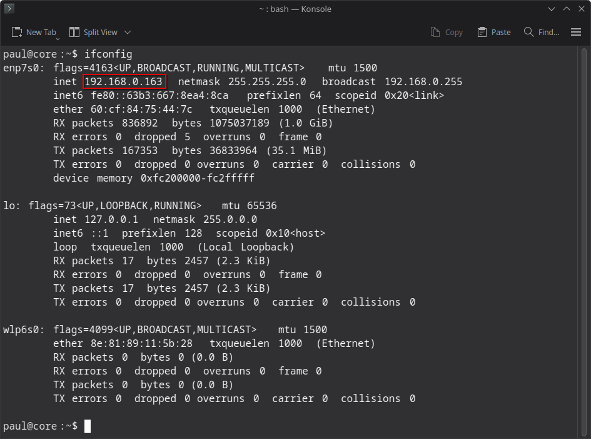Click flags=4099 text of wlp6s0
The height and width of the screenshot is (439, 591).
point(83,329)
